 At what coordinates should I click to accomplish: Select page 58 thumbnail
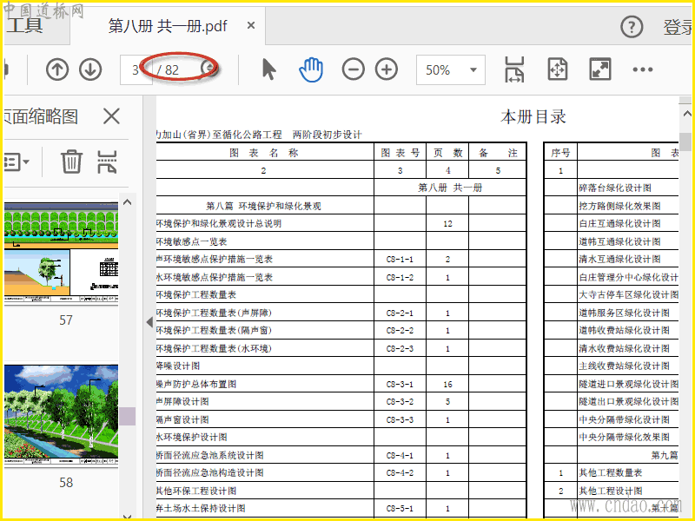click(x=61, y=416)
